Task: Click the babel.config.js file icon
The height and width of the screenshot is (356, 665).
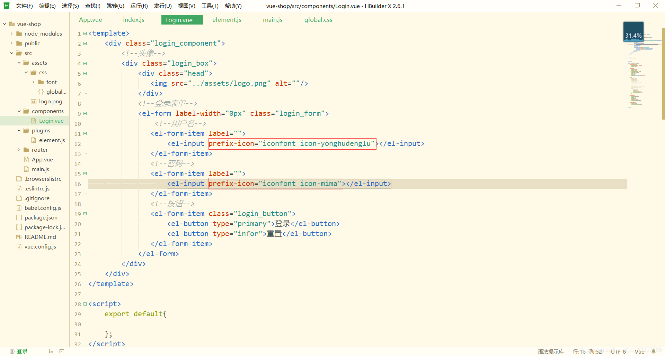Action: (x=19, y=208)
